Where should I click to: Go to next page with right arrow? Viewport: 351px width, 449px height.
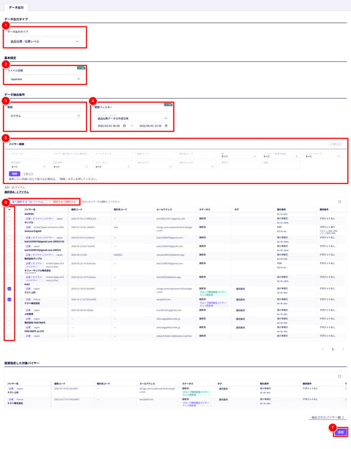coord(342,349)
